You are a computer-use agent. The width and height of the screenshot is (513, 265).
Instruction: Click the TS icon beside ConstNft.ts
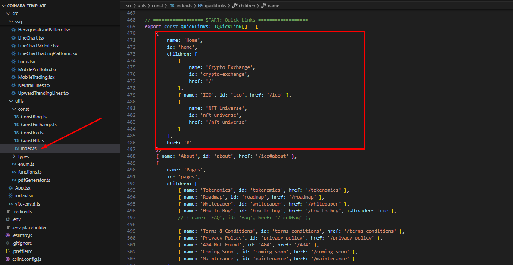pyautogui.click(x=16, y=140)
